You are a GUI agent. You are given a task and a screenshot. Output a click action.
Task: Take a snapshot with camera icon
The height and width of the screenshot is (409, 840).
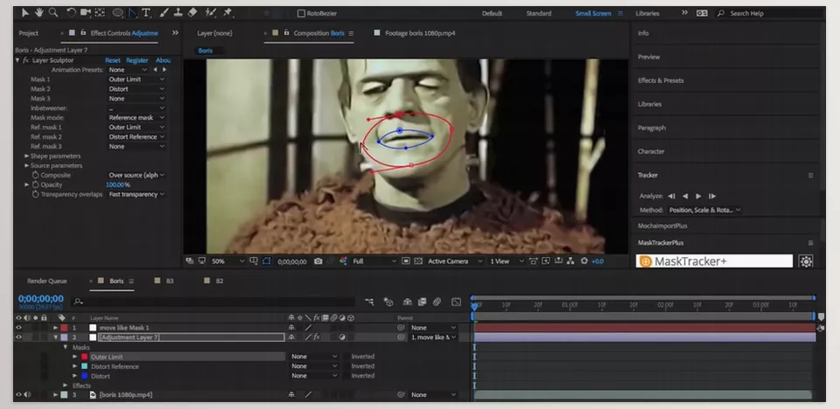[x=318, y=261]
